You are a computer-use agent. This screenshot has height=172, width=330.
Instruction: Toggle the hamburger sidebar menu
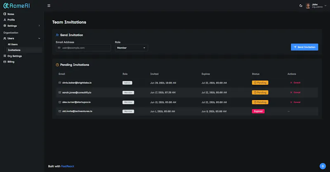(49, 6)
